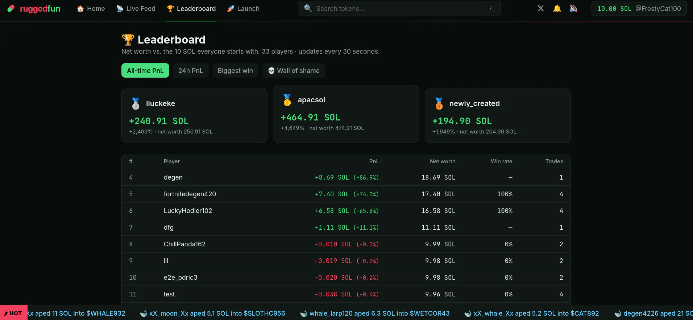Click the silver medal on lluckeke card

(136, 103)
